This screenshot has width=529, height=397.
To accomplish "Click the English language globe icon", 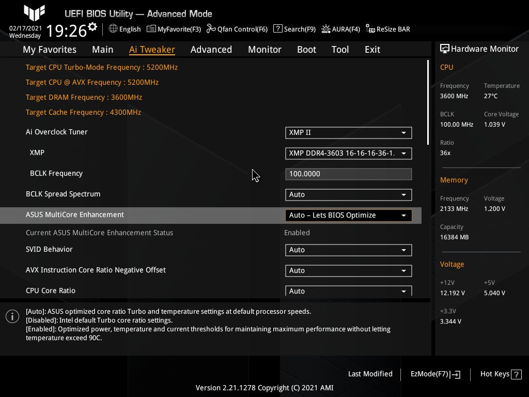I will point(113,29).
